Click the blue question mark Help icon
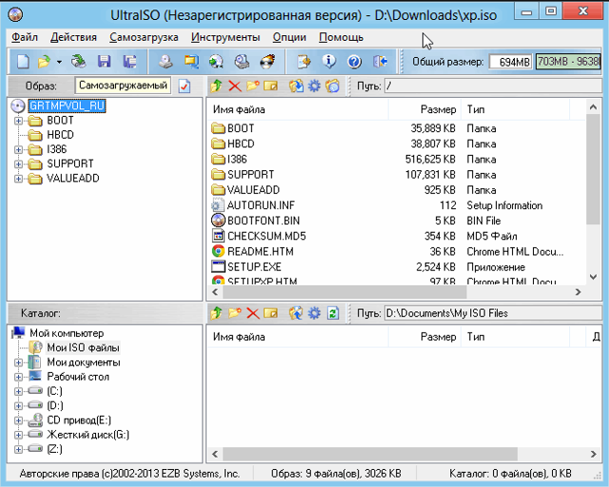This screenshot has height=487, width=609. click(x=354, y=62)
